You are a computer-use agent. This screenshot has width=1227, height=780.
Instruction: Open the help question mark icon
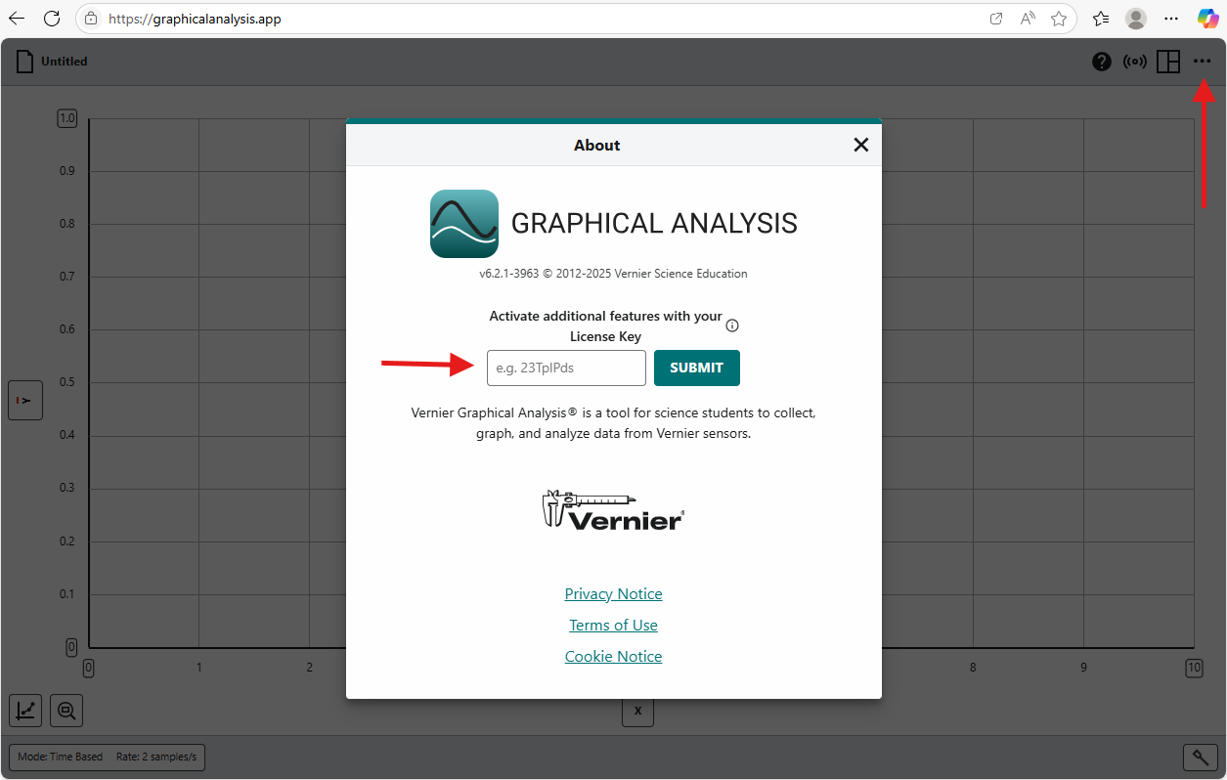[1102, 62]
